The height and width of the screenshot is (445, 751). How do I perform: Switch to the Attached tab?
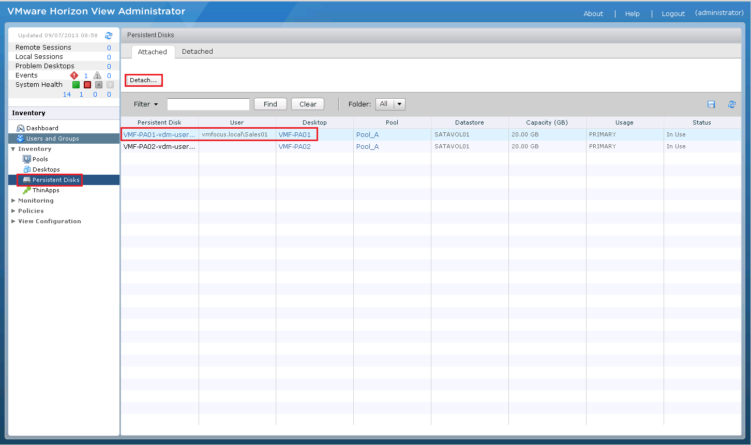(x=152, y=52)
